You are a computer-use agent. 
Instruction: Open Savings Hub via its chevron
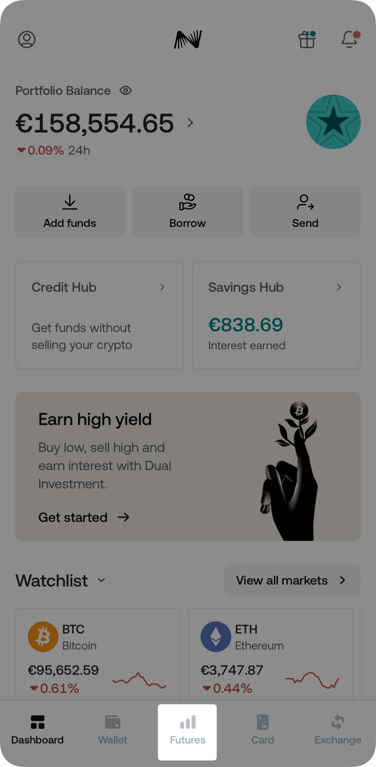339,287
